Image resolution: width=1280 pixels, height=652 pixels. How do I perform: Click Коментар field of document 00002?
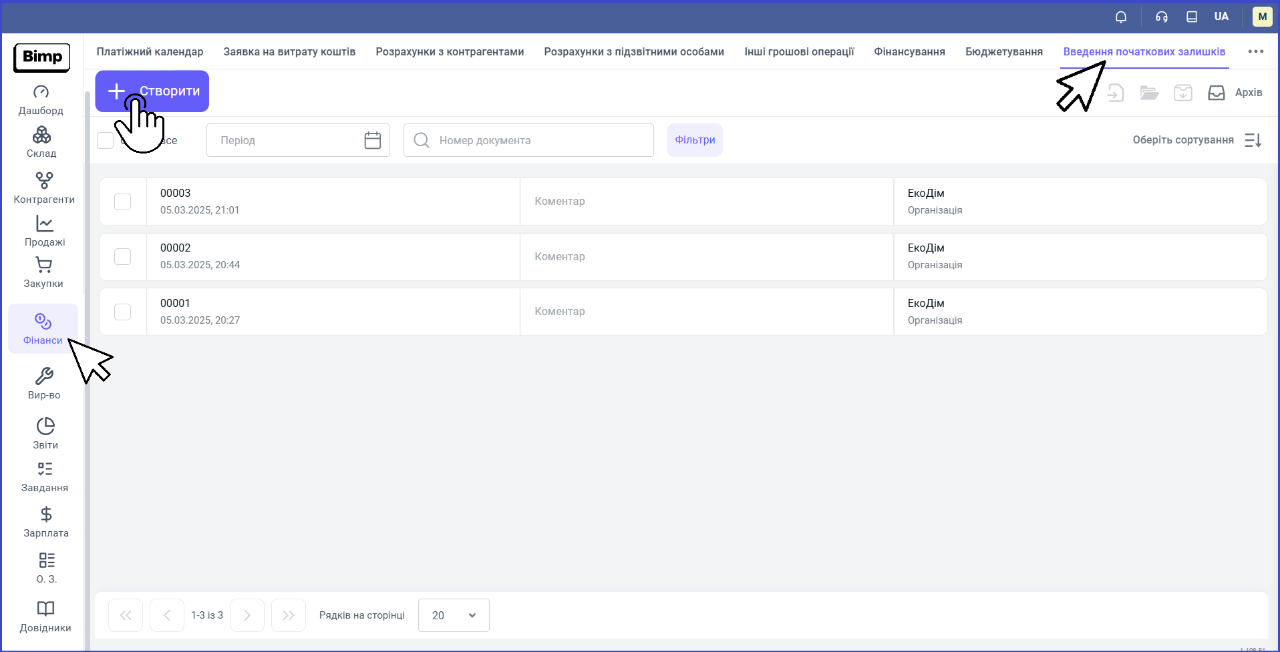[x=707, y=257]
